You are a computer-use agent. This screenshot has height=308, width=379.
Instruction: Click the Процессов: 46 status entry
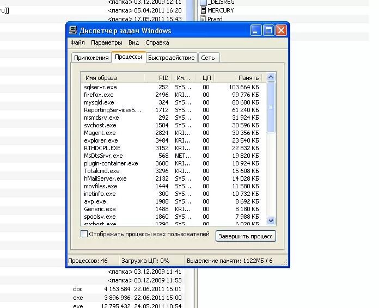(x=88, y=261)
